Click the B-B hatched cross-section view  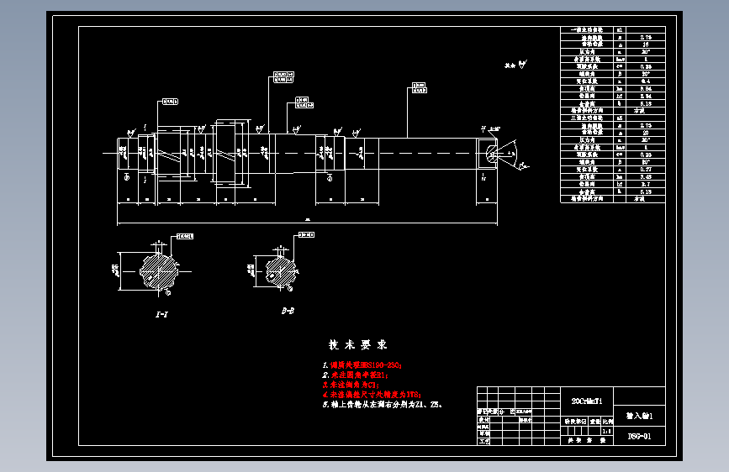tap(281, 270)
